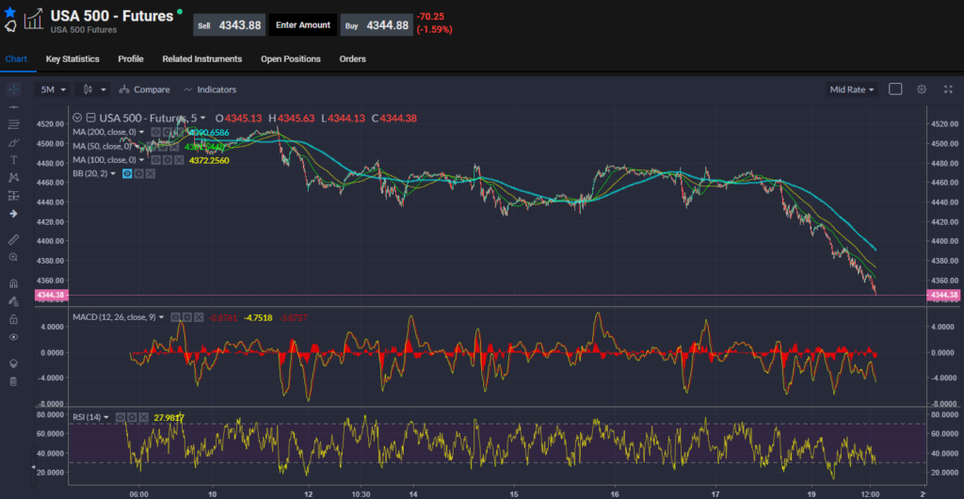This screenshot has width=964, height=499.
Task: Open the Orders tab
Action: point(353,59)
